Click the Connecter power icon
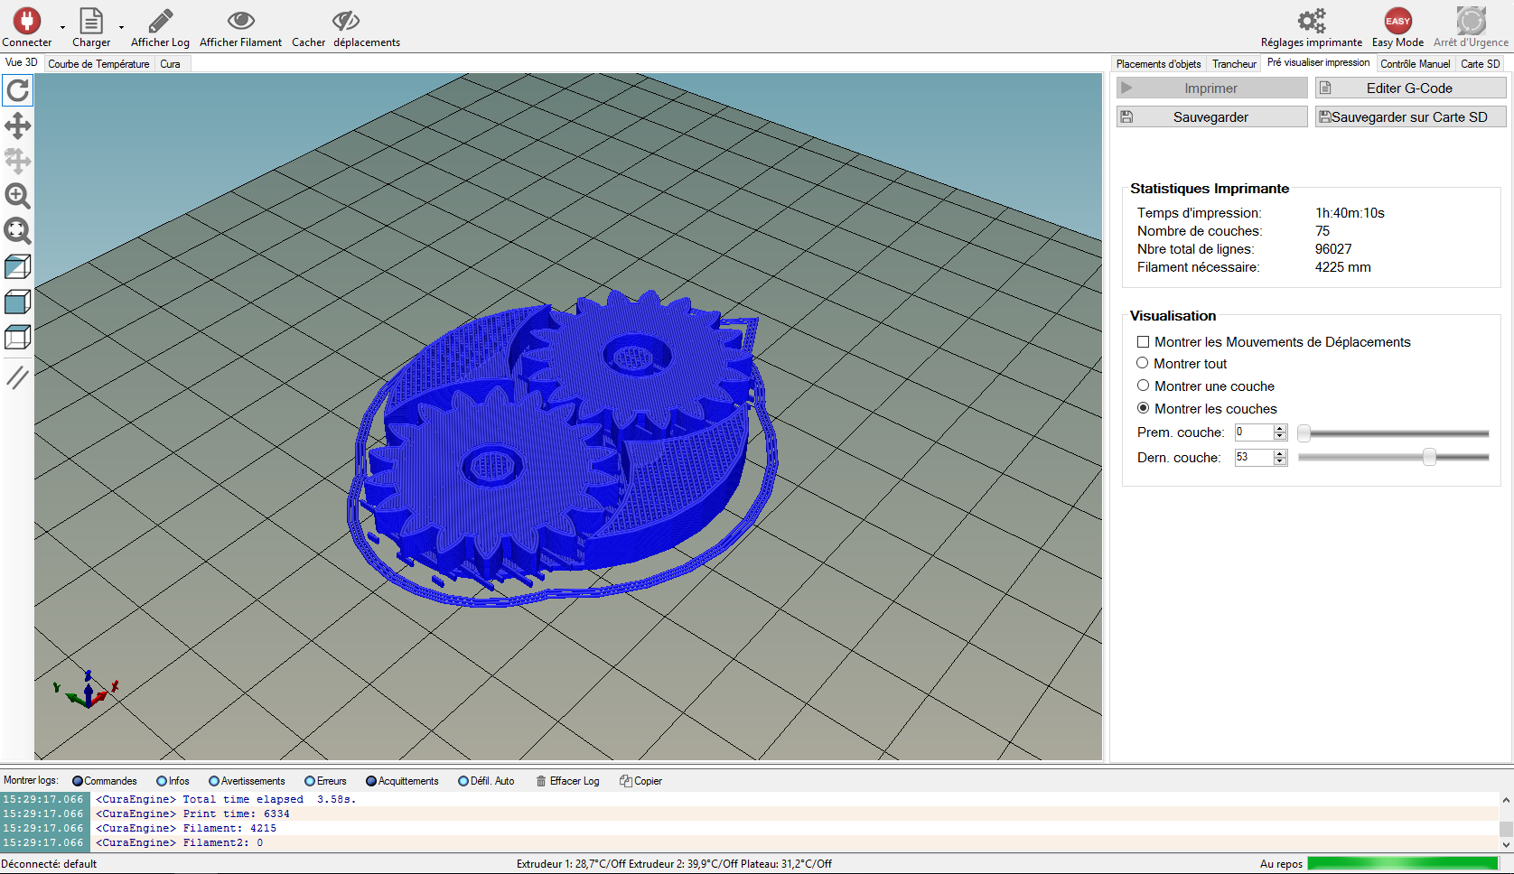The width and height of the screenshot is (1514, 874). 26,20
